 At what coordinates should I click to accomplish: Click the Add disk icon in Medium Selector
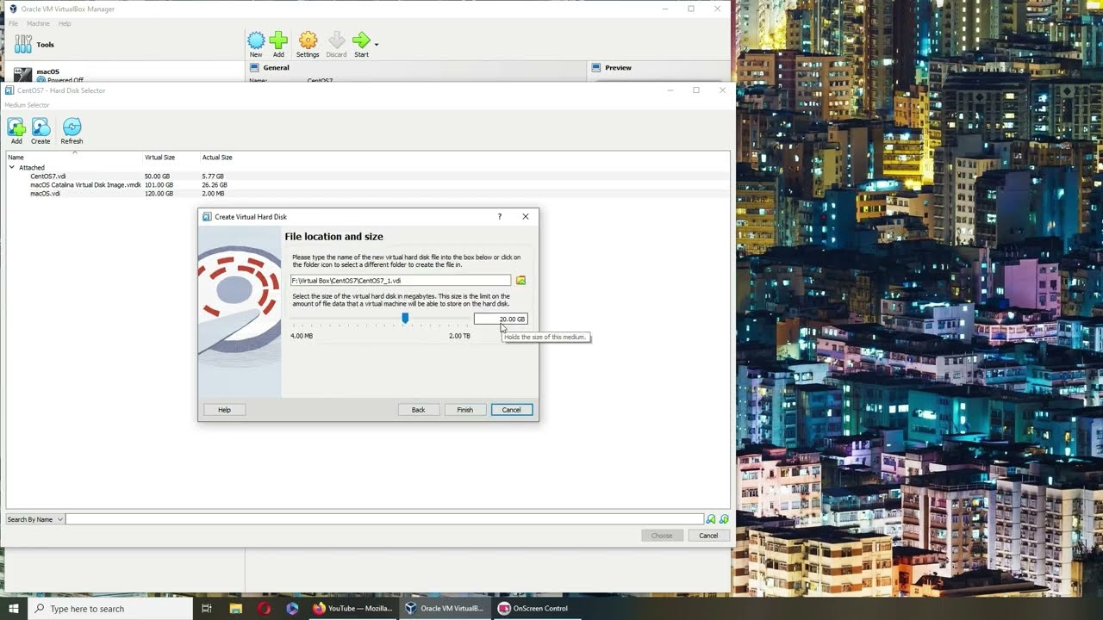point(16,127)
